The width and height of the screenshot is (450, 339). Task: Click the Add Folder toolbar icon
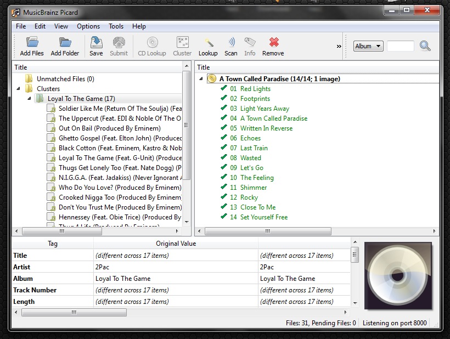tap(65, 42)
